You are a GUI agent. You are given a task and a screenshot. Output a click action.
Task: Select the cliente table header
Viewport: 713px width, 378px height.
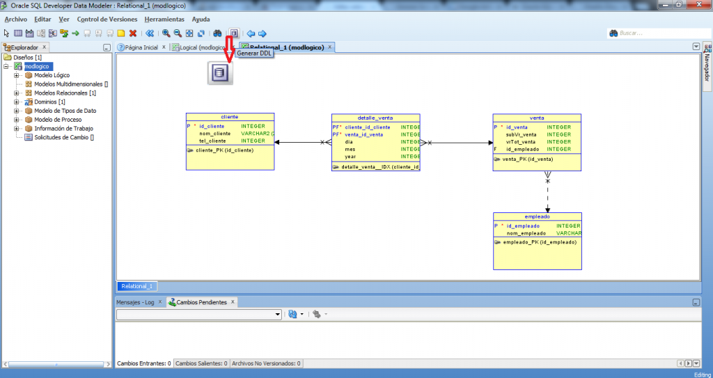(x=230, y=117)
